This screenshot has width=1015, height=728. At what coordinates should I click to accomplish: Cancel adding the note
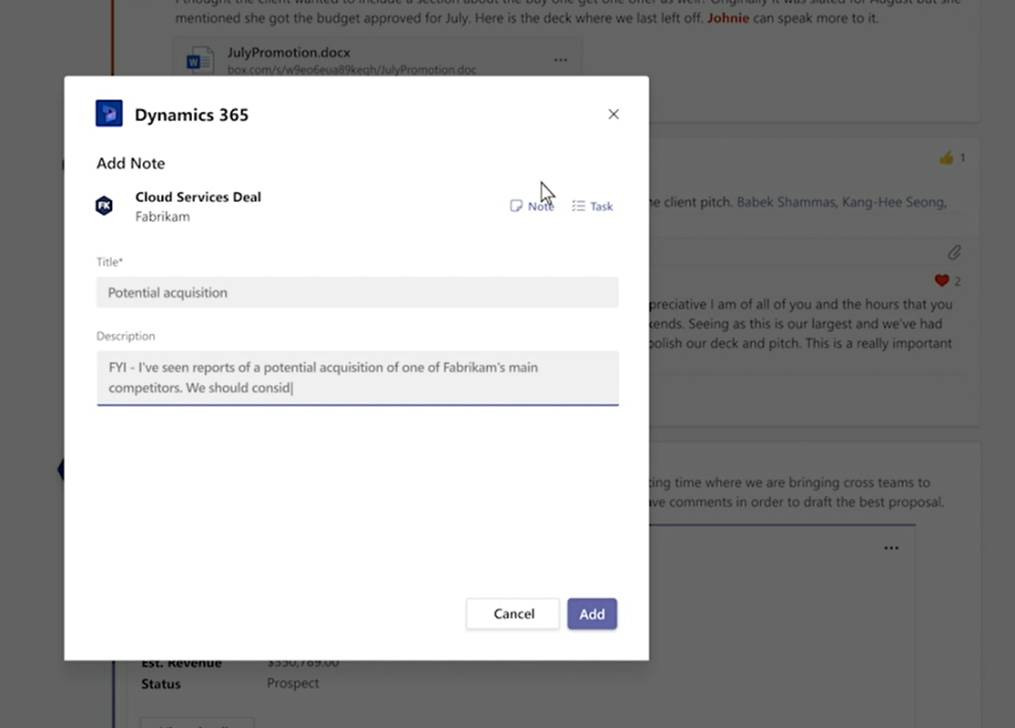pos(513,613)
